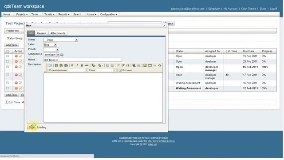Screen dimensions: 284x160
Task: Edit the task due 12 Feb 2011
Action: tap(20, 88)
